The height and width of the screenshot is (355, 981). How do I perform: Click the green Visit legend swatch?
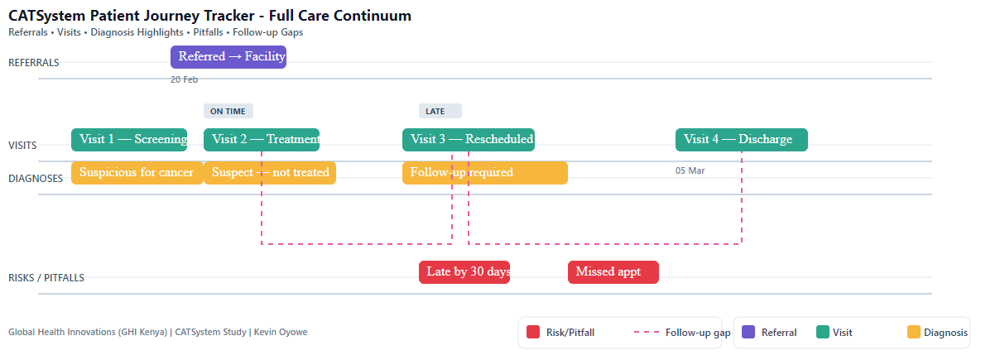(823, 333)
